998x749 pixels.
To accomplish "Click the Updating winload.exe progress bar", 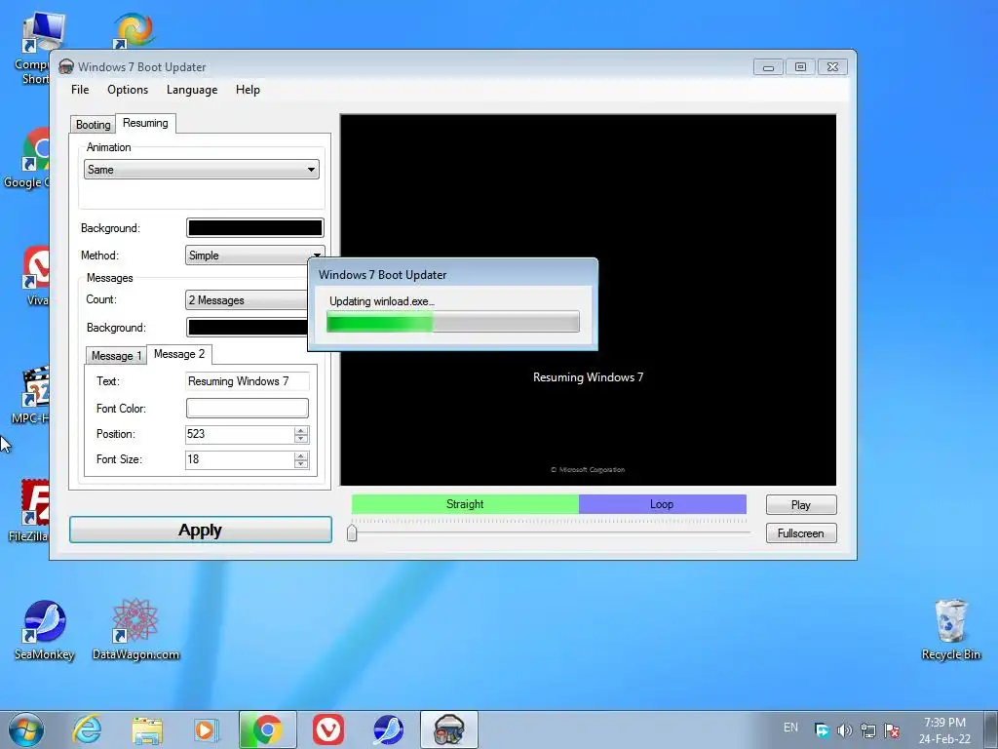I will point(452,322).
